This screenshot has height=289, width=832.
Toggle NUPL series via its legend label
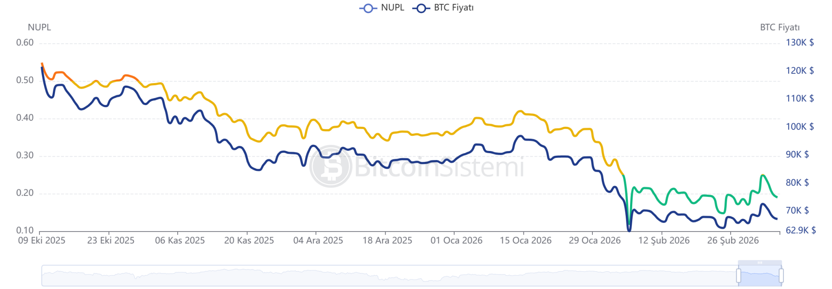[392, 8]
